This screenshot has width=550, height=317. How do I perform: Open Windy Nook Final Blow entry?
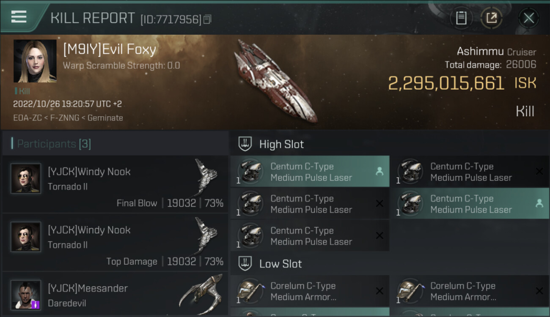115,184
